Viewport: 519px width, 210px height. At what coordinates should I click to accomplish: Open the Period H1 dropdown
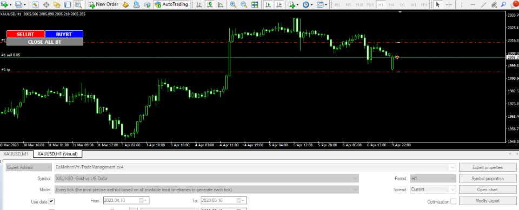click(x=433, y=179)
